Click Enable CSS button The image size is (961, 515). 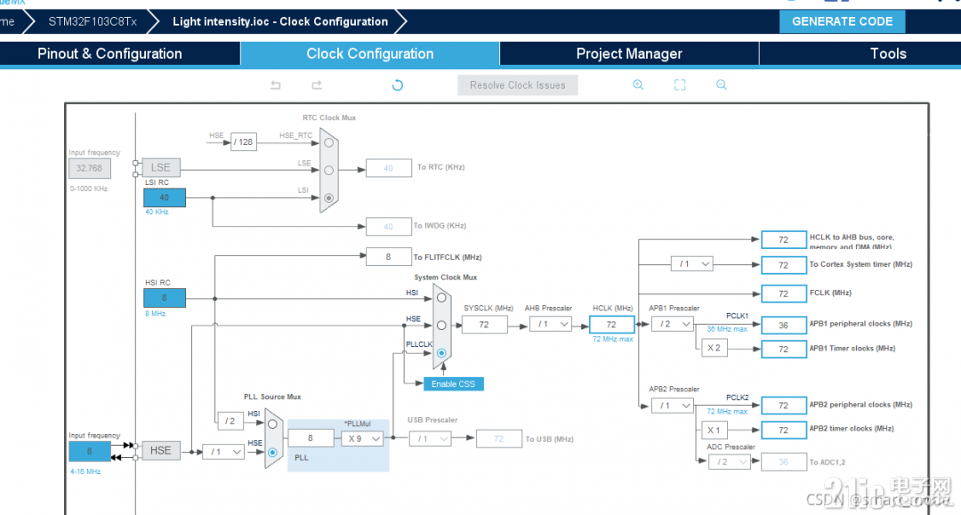coord(454,384)
